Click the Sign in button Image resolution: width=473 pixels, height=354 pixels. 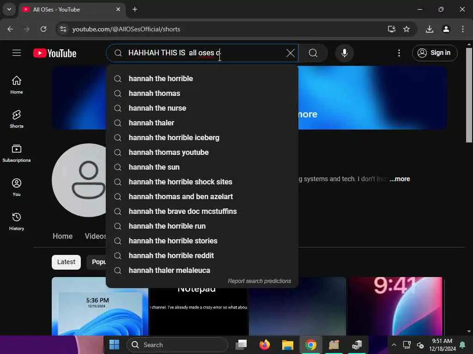click(x=434, y=53)
